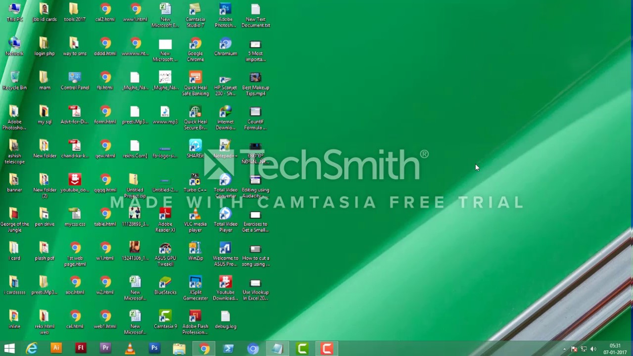The image size is (633, 356).
Task: Select the youtube_do... downloader file icon
Action: 75,183
